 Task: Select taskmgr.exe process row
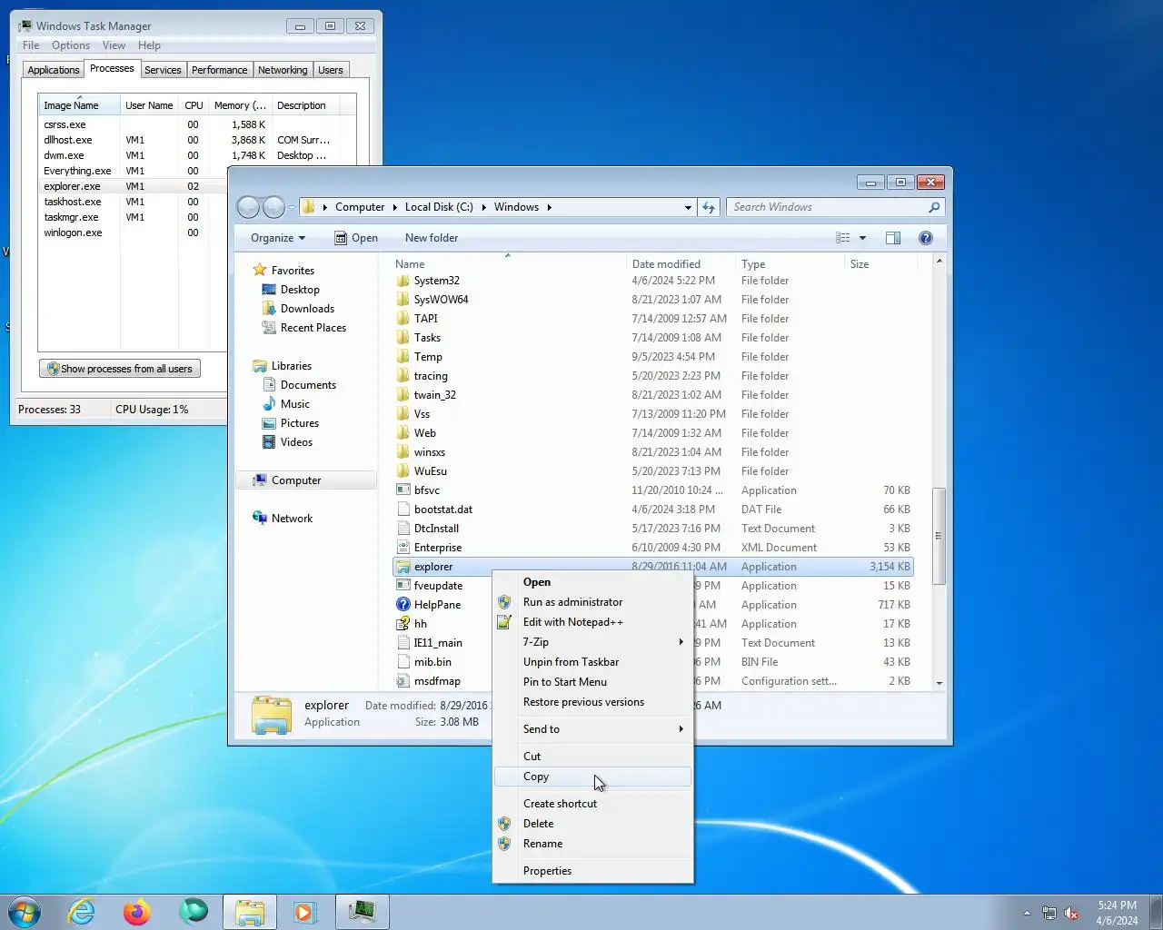(x=132, y=217)
